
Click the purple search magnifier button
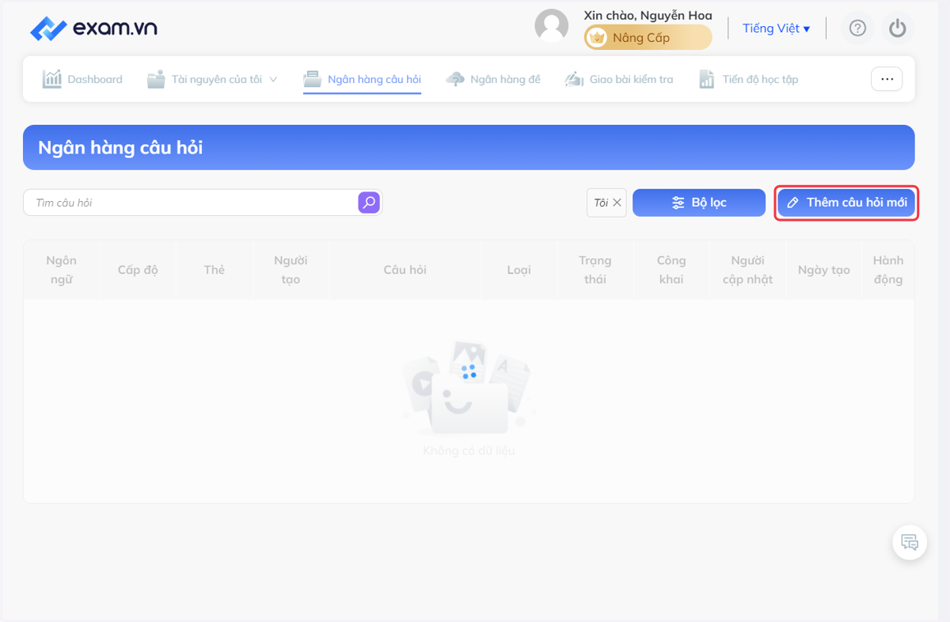(369, 203)
